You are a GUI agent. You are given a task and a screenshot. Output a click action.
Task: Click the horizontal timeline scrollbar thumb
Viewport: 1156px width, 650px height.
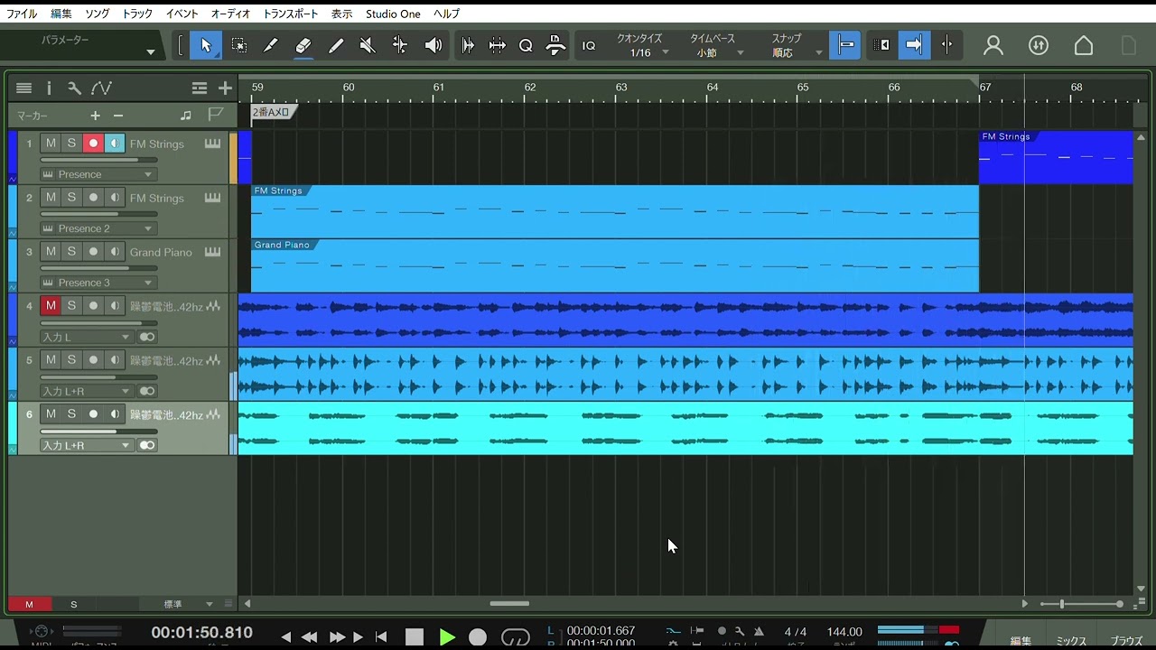pos(509,604)
